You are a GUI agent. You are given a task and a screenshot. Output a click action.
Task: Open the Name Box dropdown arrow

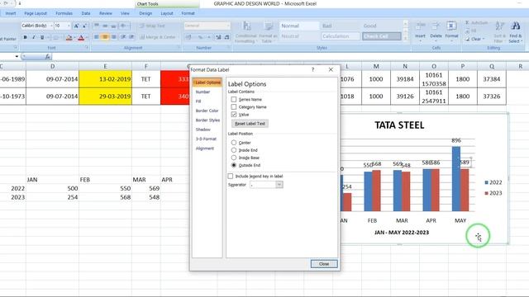[17, 57]
